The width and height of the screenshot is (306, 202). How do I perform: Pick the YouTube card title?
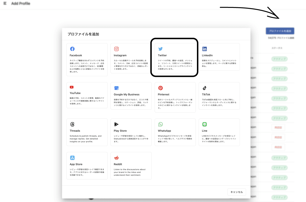[x=75, y=93]
